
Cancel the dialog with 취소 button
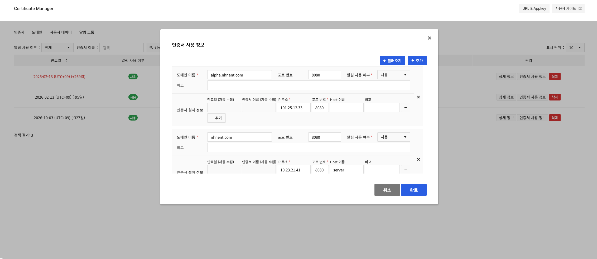point(387,190)
